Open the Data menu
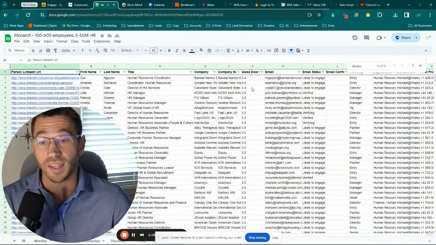The width and height of the screenshot is (436, 245). point(75,41)
